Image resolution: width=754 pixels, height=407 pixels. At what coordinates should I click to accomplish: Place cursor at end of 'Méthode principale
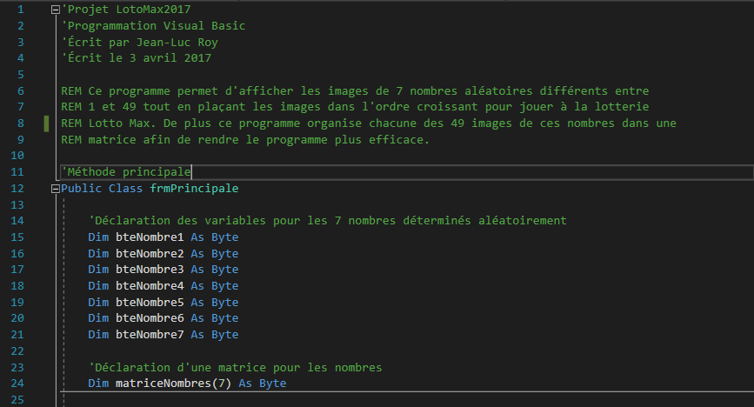(191, 171)
